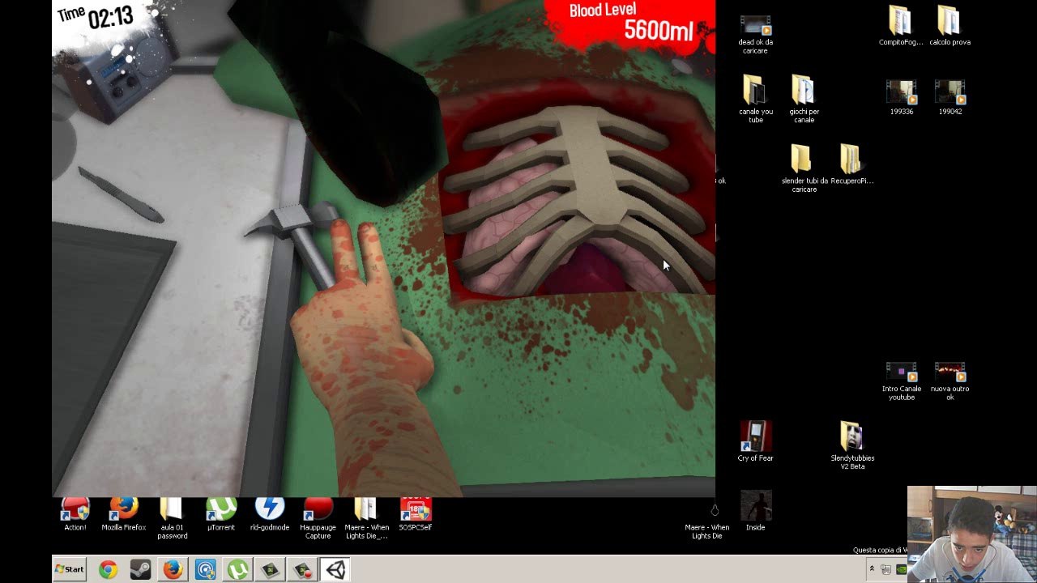Click the alarm clock radio on the table
1037x583 pixels.
(x=122, y=77)
